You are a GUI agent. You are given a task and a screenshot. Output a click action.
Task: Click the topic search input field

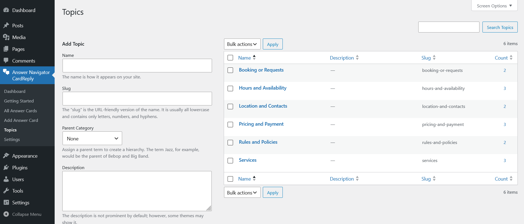click(x=449, y=27)
